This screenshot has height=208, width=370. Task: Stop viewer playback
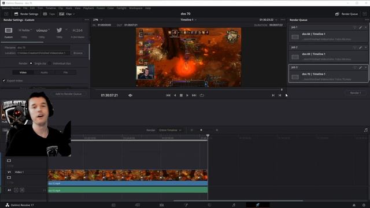[181, 95]
